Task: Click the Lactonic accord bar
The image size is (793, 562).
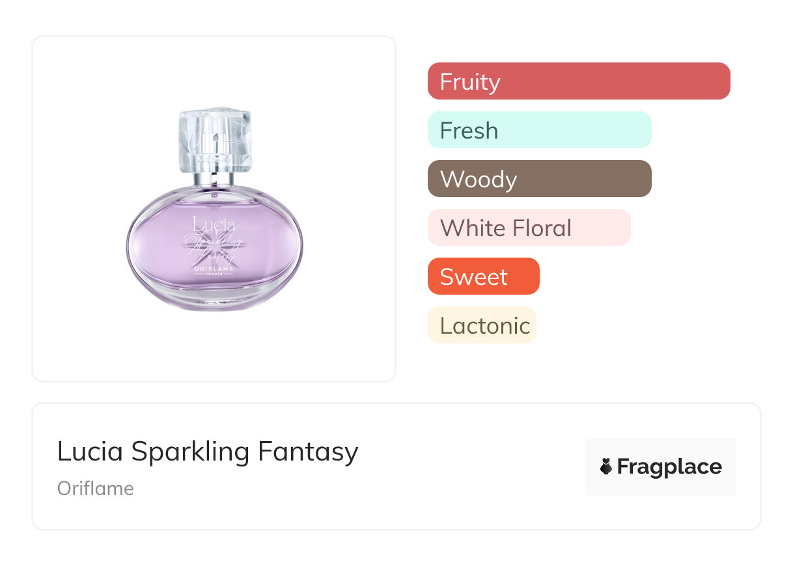Action: pyautogui.click(x=482, y=325)
